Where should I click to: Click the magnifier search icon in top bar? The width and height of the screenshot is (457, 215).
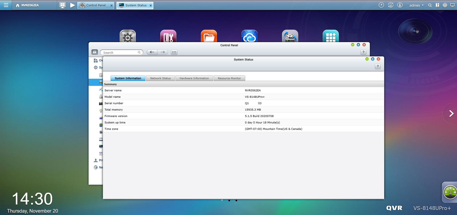coord(430,5)
